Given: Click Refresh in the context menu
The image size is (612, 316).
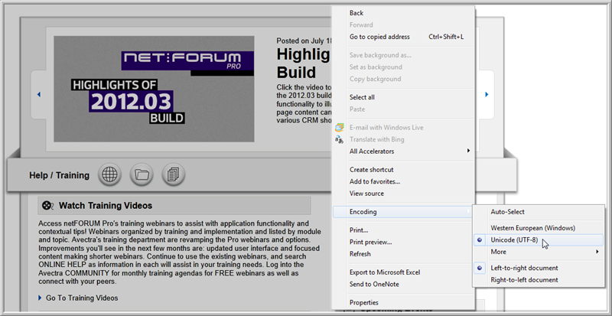Looking at the screenshot, I should coord(403,254).
